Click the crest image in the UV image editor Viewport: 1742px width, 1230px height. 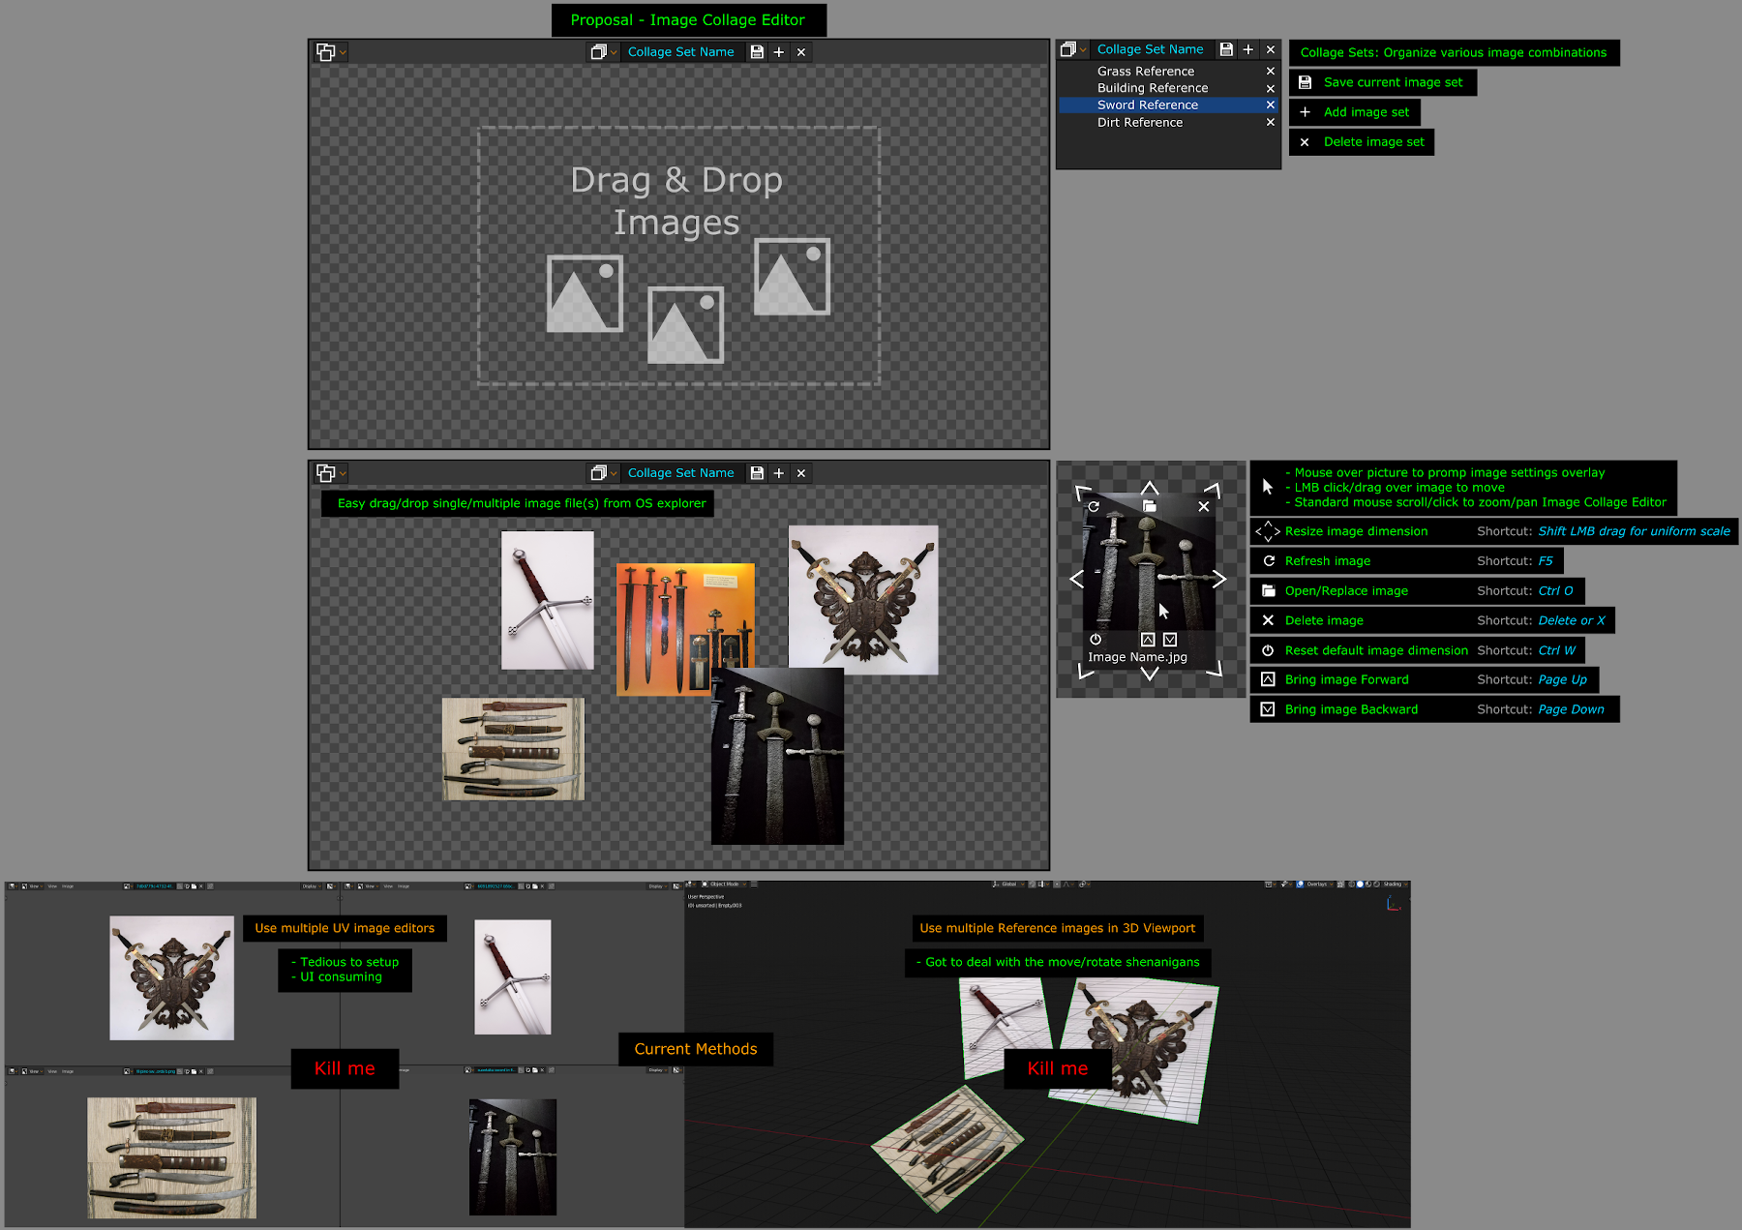coord(171,978)
